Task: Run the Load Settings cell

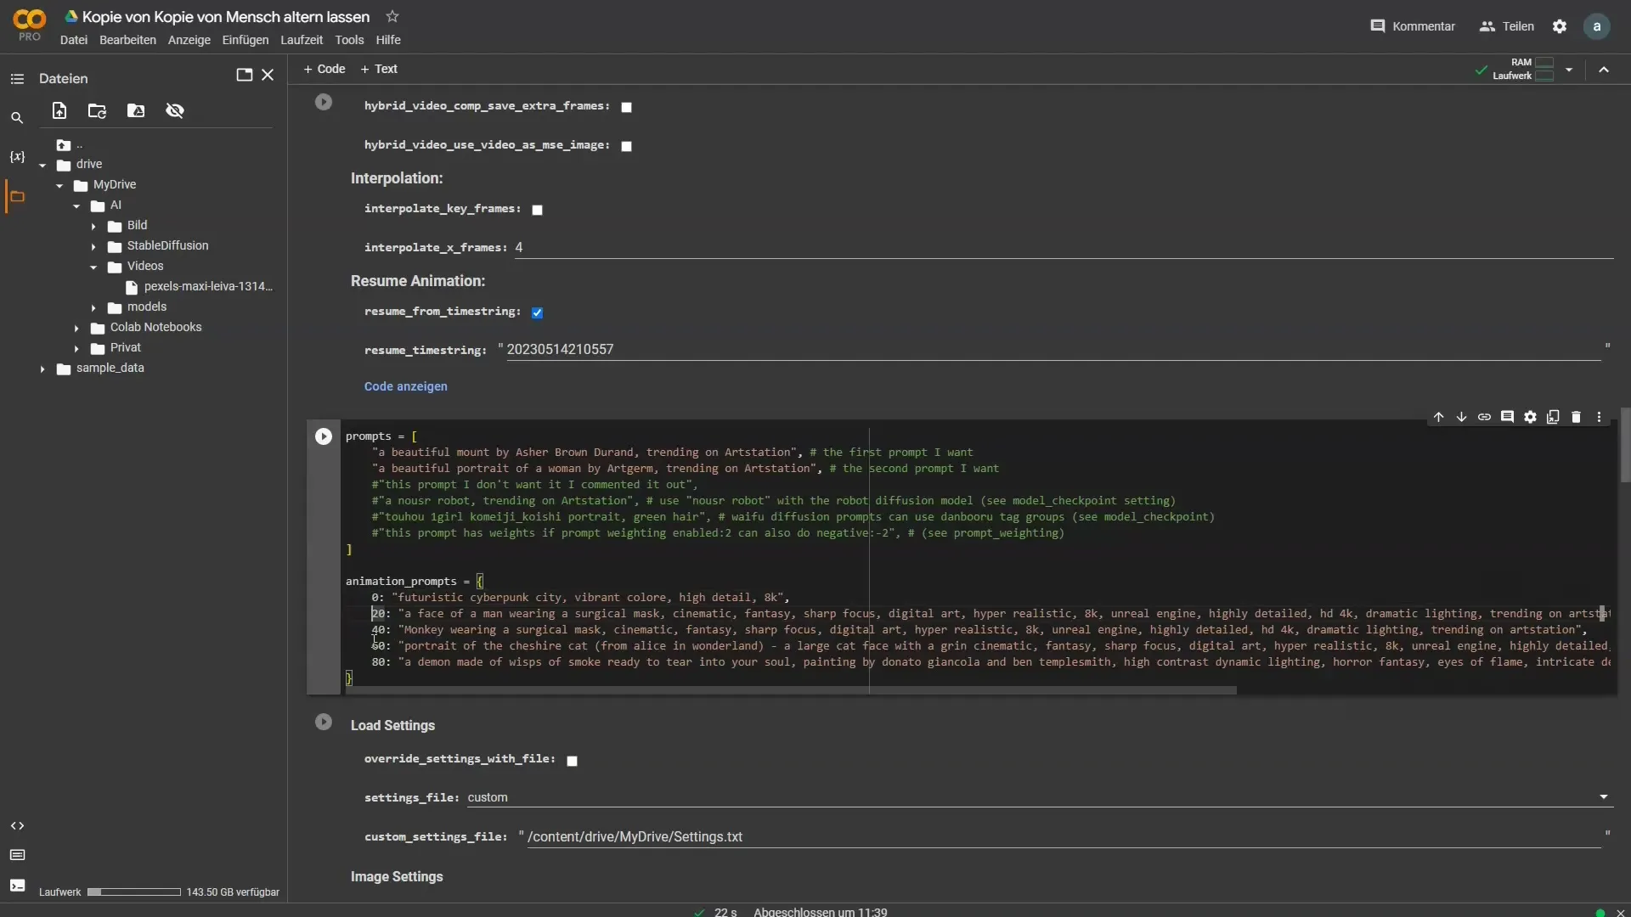Action: (x=324, y=722)
